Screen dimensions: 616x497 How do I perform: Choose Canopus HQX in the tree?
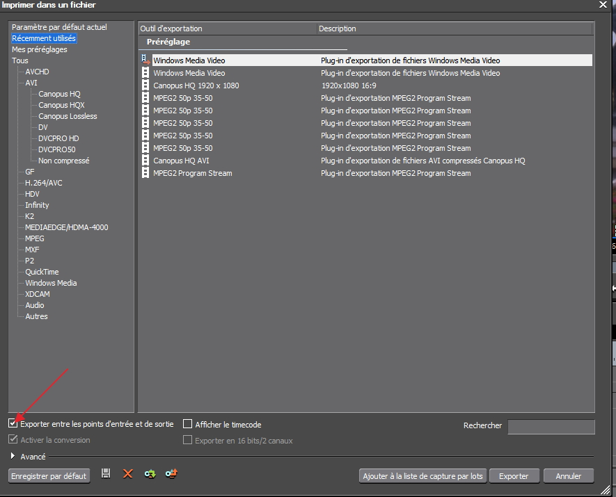[x=61, y=105]
